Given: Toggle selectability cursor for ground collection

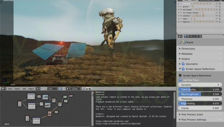Looking at the screenshot, I should pos(220,7).
